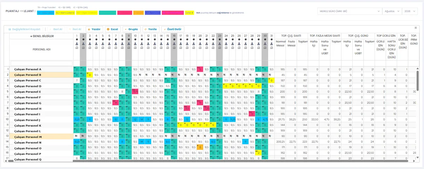The width and height of the screenshot is (424, 169).
Task: Open the Ağustos month dropdown
Action: click(392, 11)
